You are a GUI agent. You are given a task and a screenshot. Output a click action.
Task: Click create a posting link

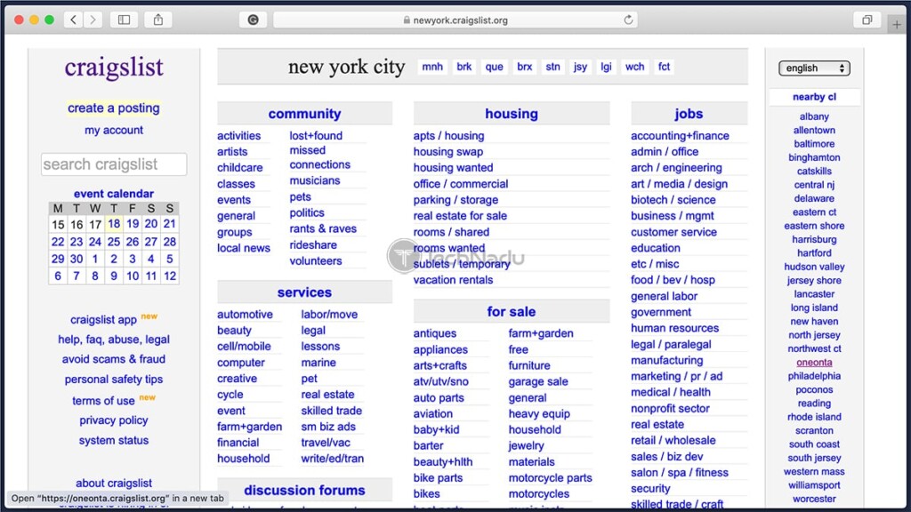click(114, 108)
